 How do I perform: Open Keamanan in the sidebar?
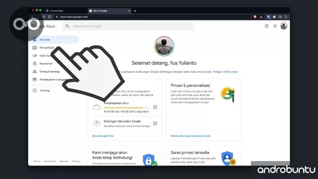coord(46,64)
